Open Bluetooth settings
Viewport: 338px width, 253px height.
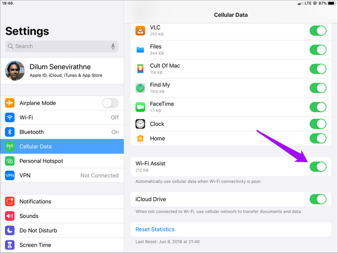pyautogui.click(x=62, y=132)
